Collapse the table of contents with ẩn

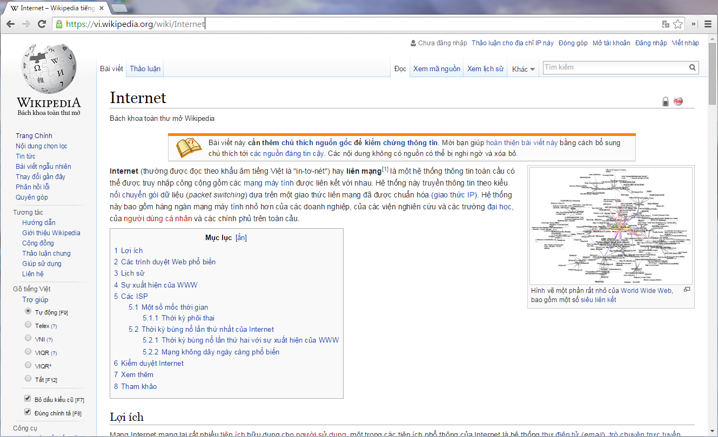click(241, 238)
